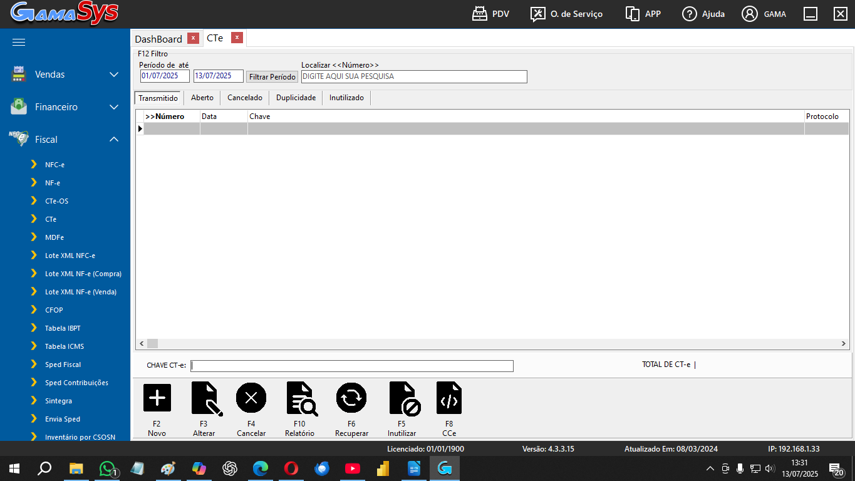This screenshot has height=481, width=855.
Task: Click the horizontal scrollbar right arrow
Action: pyautogui.click(x=844, y=344)
